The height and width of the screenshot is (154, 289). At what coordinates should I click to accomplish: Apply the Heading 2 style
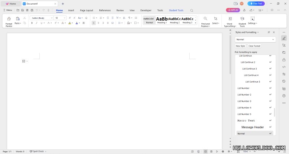175,20
